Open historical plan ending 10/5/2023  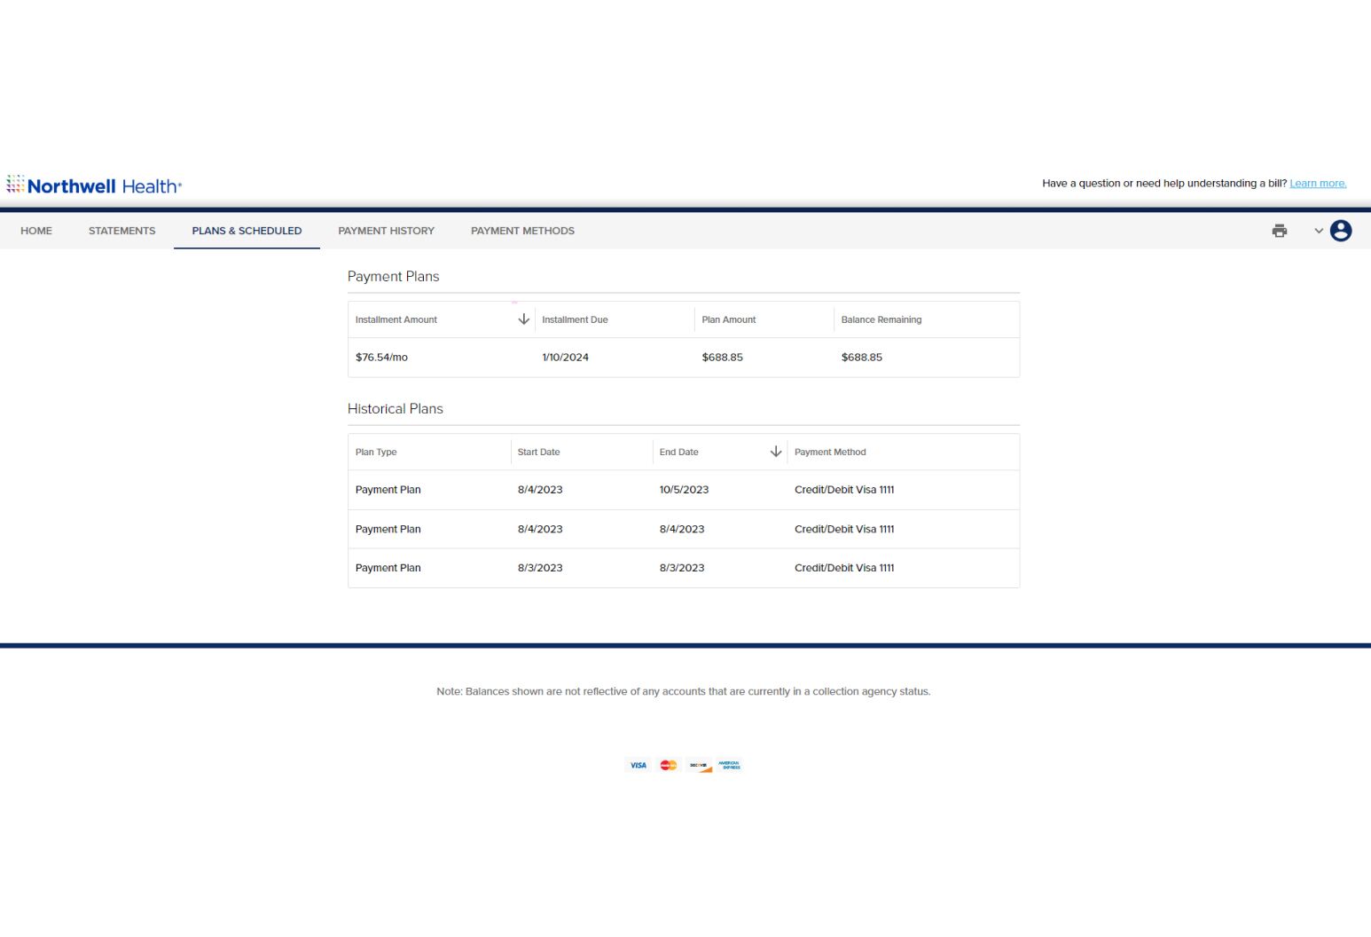683,490
